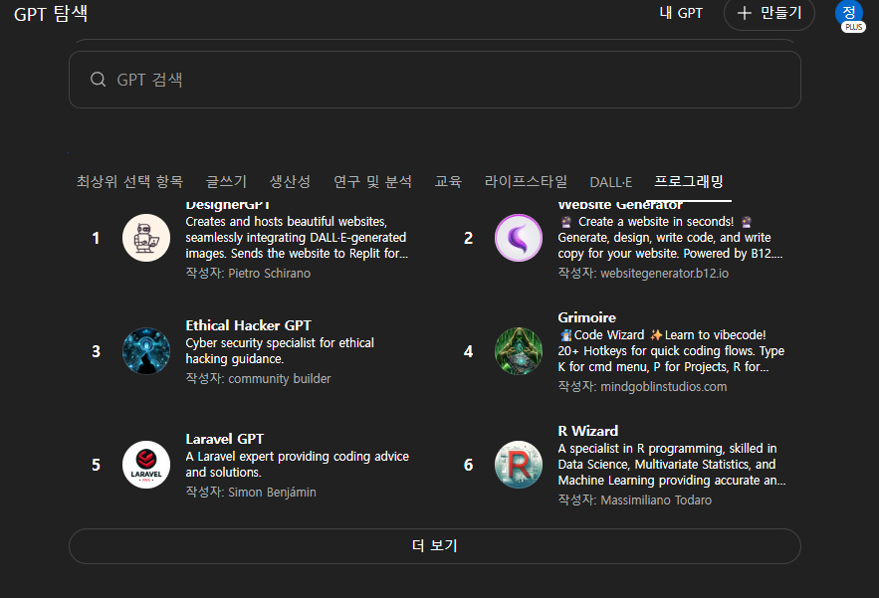Viewport: 879px width, 598px height.
Task: Click the Grimoire 'Code Wizard' description
Action: (x=671, y=351)
